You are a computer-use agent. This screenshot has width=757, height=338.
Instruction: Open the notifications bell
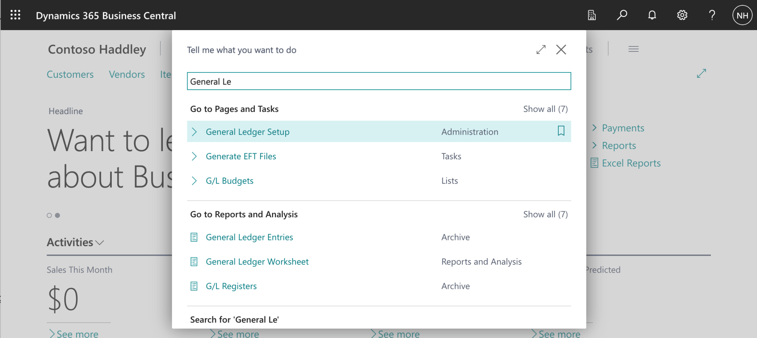pos(652,15)
